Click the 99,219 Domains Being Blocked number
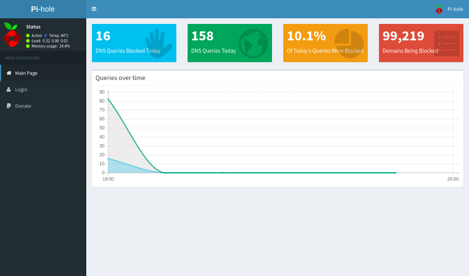This screenshot has height=276, width=469. (x=403, y=36)
